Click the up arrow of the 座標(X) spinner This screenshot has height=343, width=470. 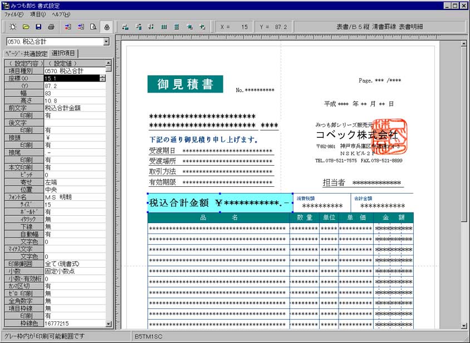pyautogui.click(x=102, y=77)
